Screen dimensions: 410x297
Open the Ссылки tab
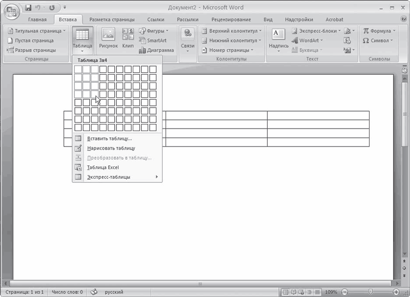[x=156, y=19]
